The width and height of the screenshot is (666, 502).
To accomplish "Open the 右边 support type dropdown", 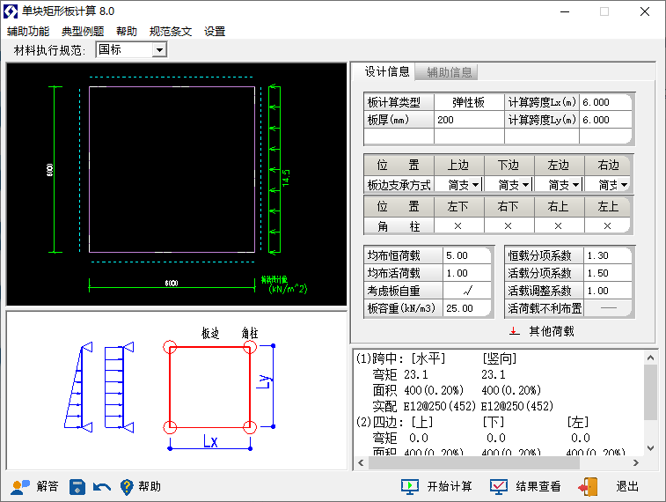I will pos(624,185).
